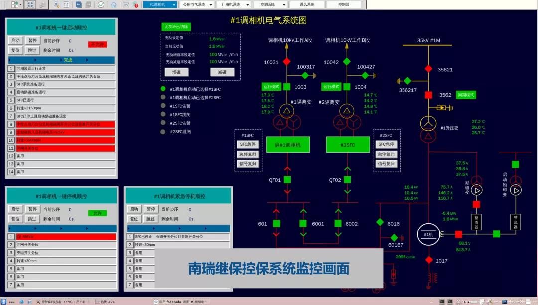Click the fit-to-screen toolbar icon
The image size is (538, 305).
click(x=30, y=4)
